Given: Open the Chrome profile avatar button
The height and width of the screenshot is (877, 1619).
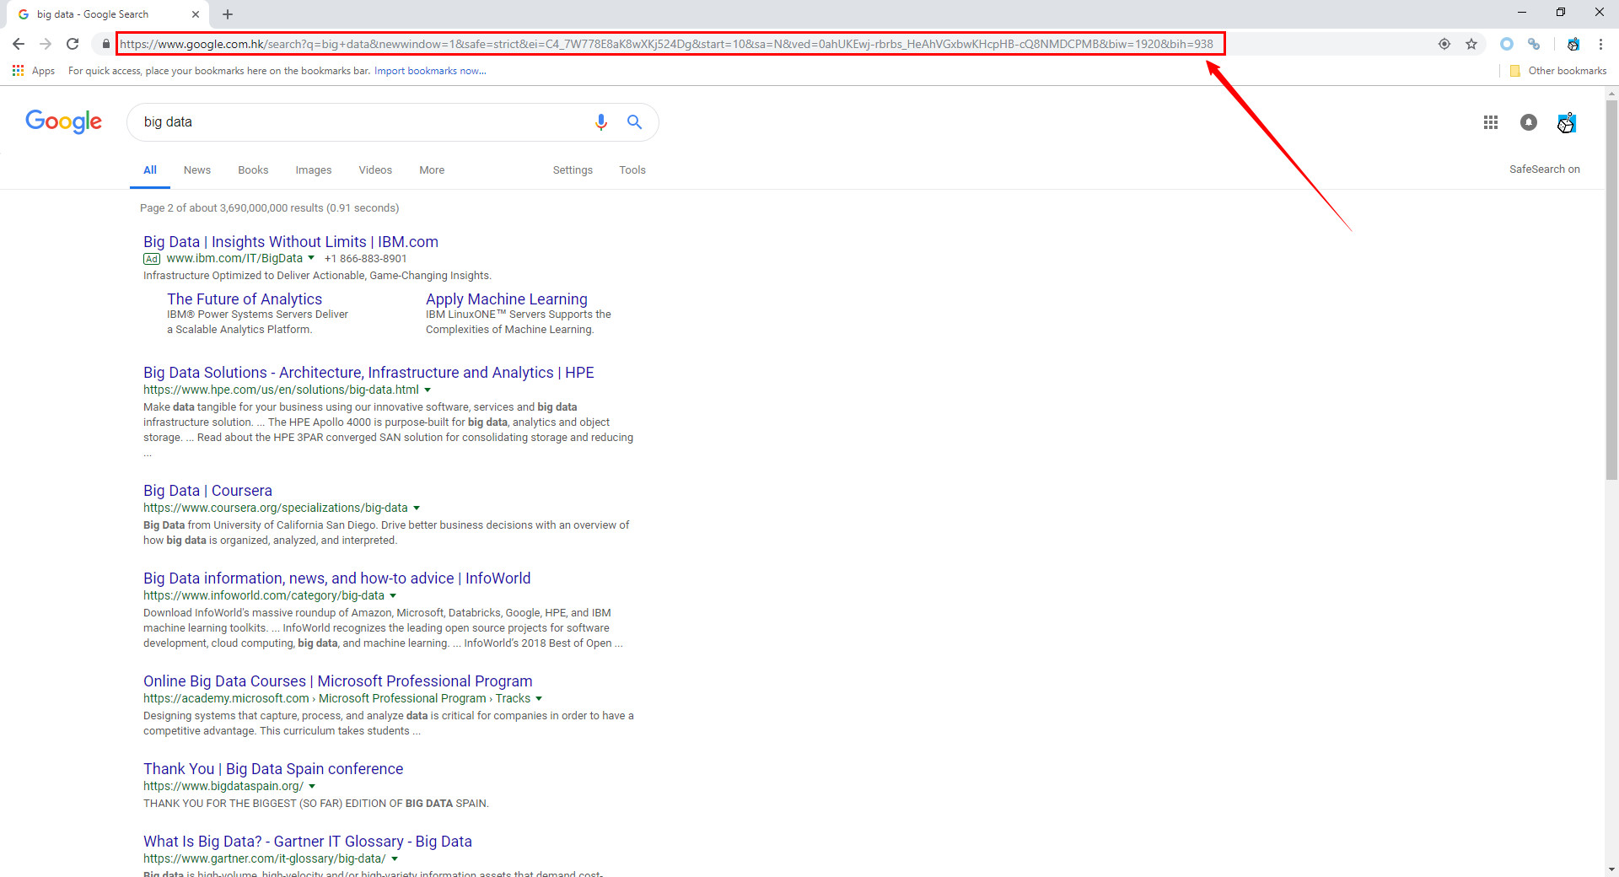Looking at the screenshot, I should pyautogui.click(x=1573, y=44).
